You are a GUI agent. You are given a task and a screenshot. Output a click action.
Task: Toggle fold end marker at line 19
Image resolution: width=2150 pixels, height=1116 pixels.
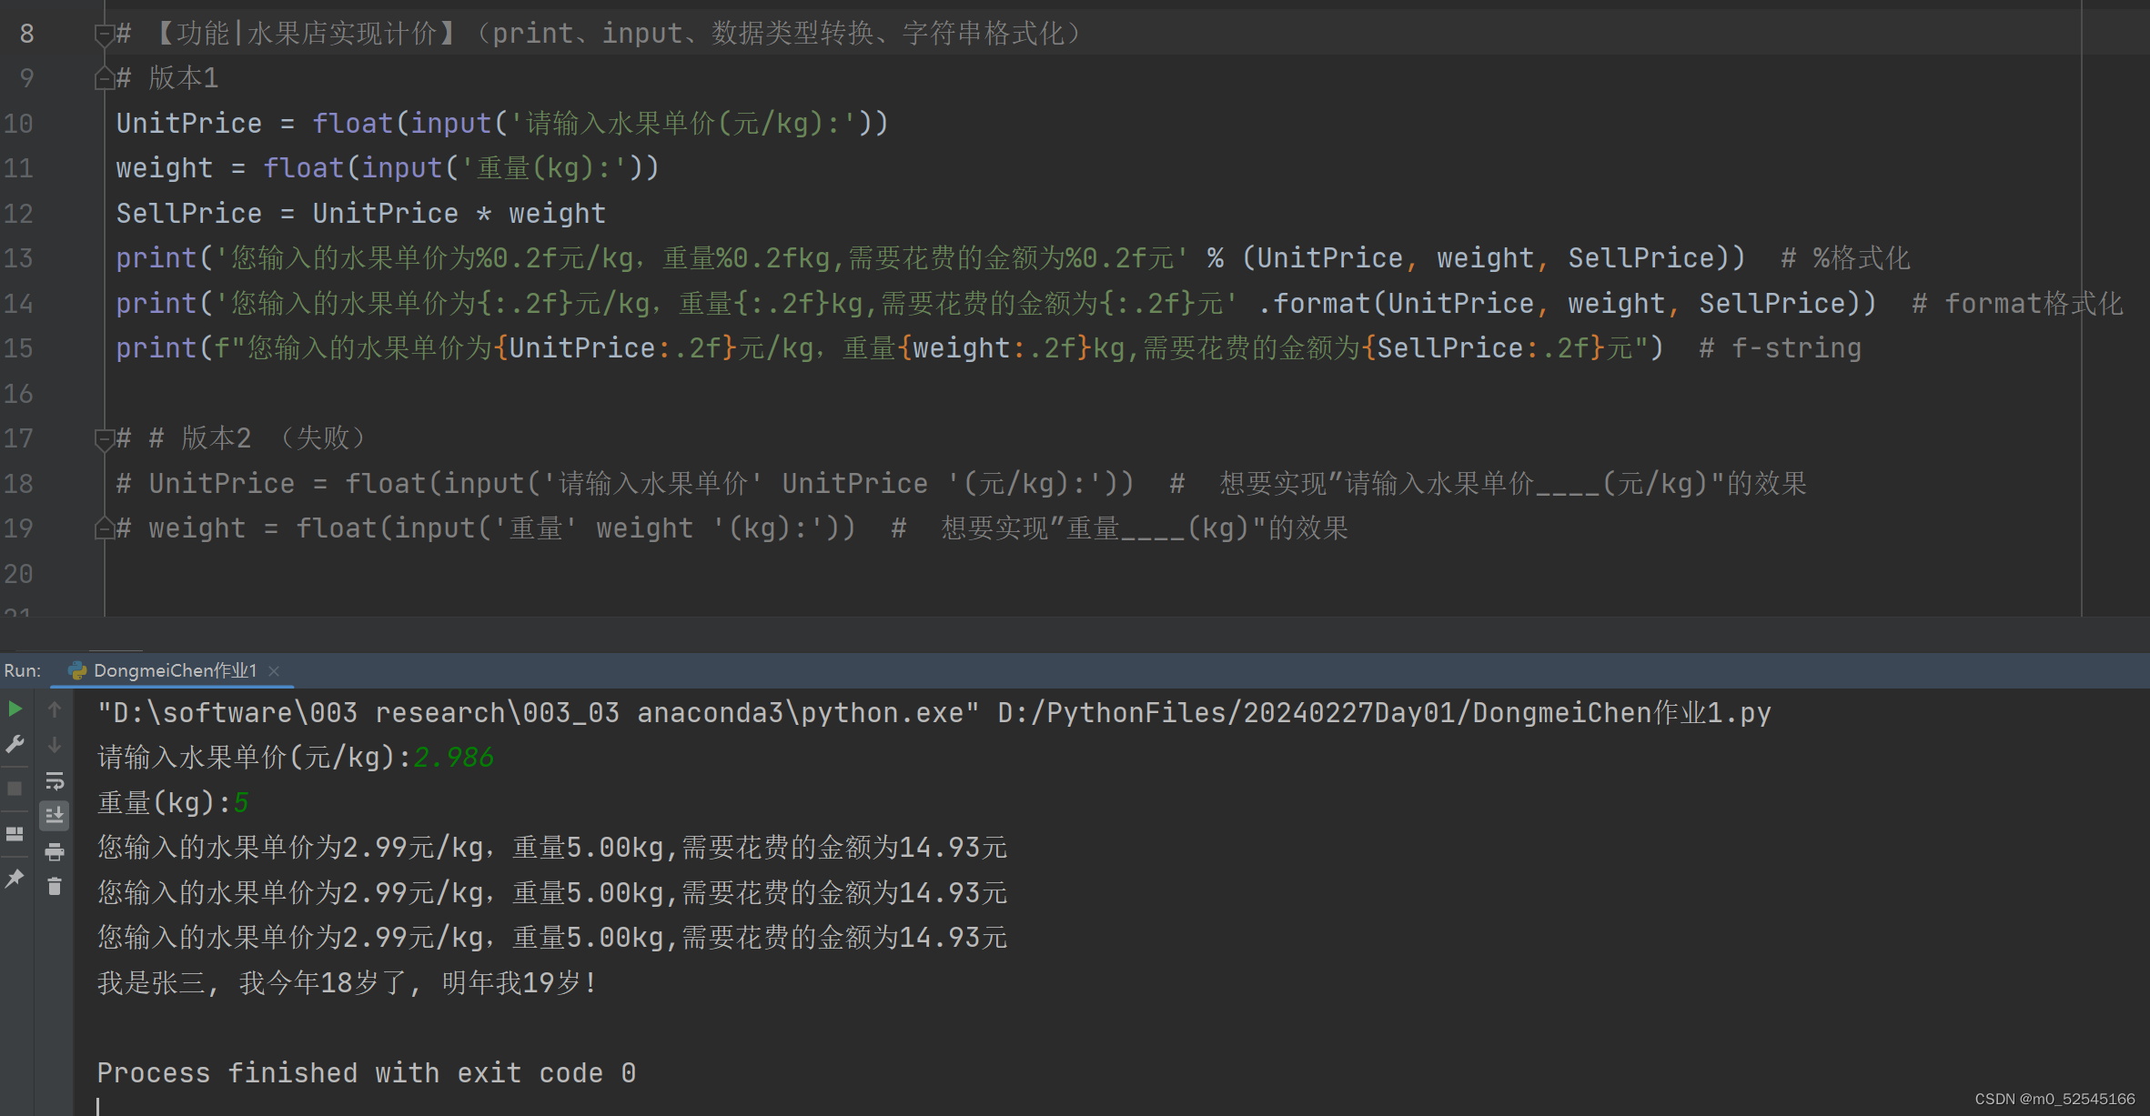point(104,528)
